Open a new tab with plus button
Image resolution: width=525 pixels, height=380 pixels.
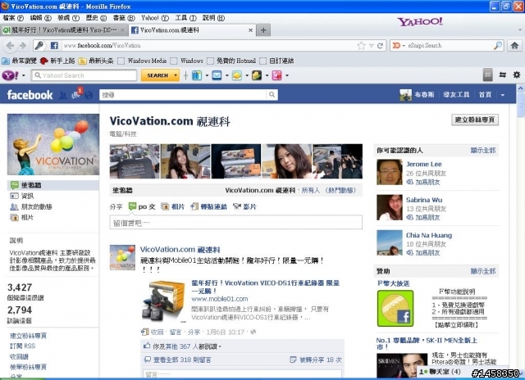click(263, 30)
